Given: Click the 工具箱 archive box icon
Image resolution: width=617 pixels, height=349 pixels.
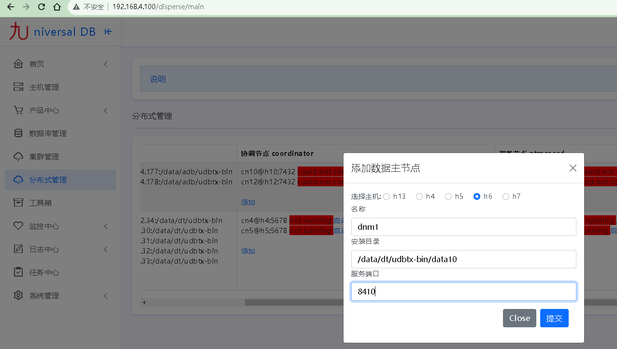Looking at the screenshot, I should (18, 203).
